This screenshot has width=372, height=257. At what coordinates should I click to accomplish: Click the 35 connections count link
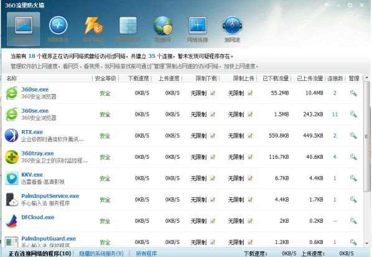(x=152, y=56)
